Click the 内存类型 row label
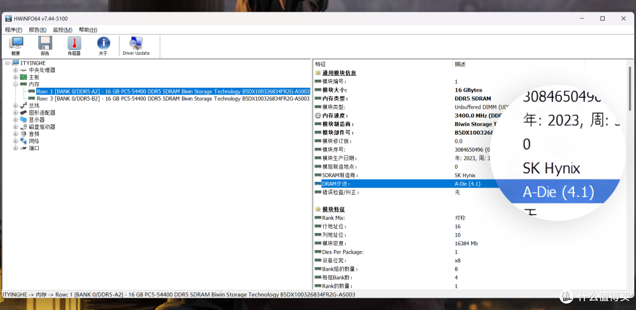This screenshot has height=310, width=636. [334, 98]
